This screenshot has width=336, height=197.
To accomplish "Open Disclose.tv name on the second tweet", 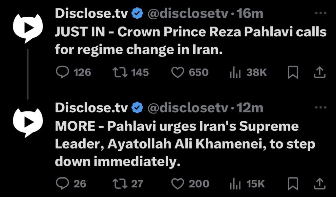I will tap(92, 108).
